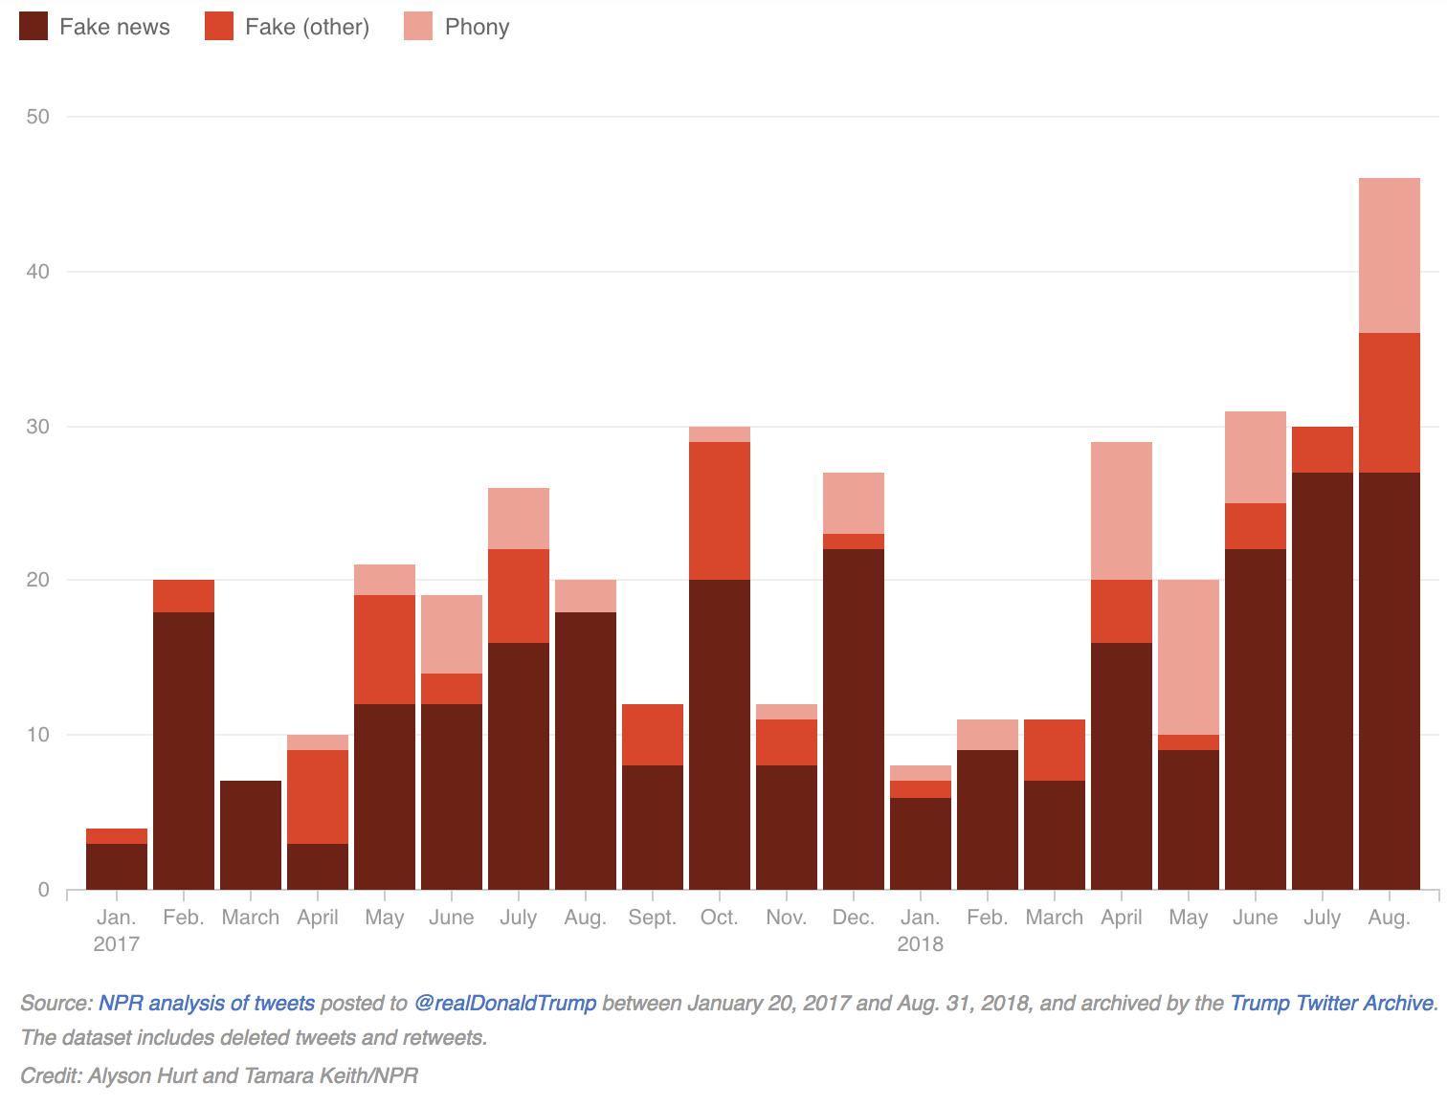Viewport: 1447px width, 1106px height.
Task: Click the Fake (other) segment of April 2017 bar
Action: point(318,797)
